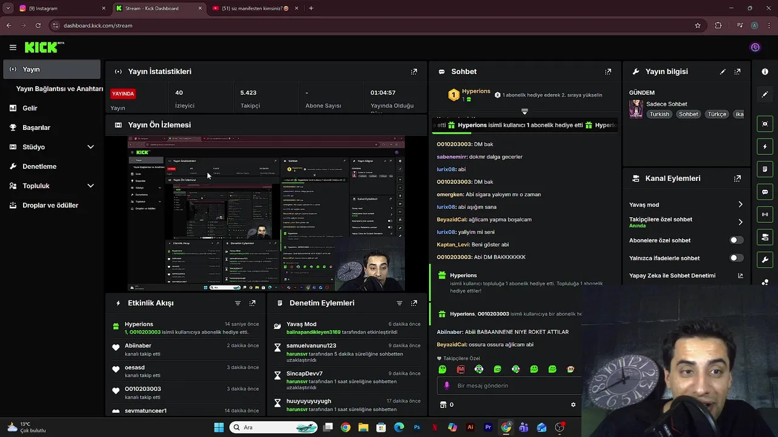Image resolution: width=778 pixels, height=437 pixels.
Task: Click the purple microphone icon in the message box
Action: [x=447, y=385]
